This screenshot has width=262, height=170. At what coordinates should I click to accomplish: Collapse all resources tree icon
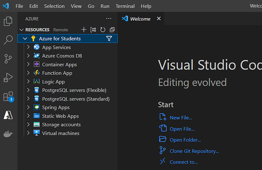112,30
